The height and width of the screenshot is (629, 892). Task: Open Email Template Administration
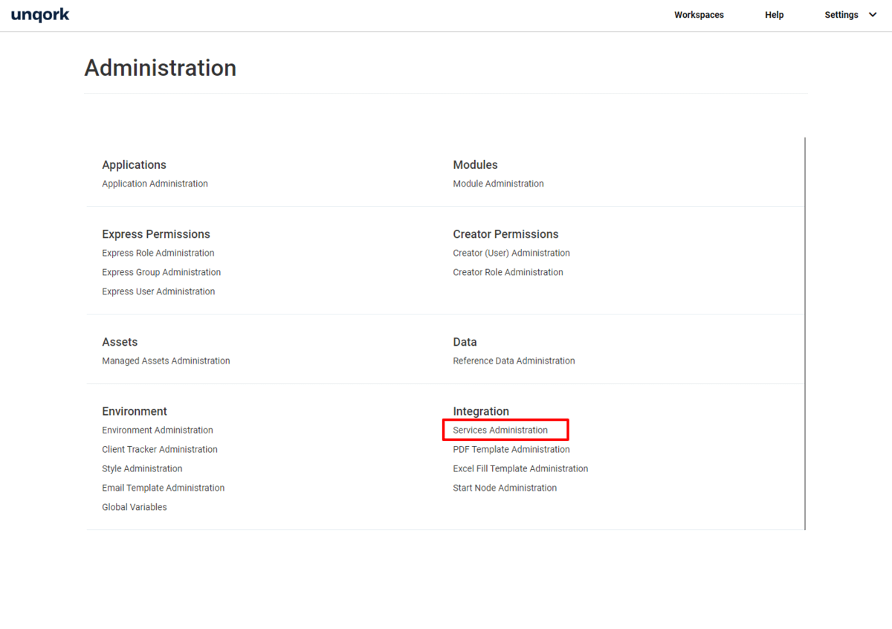[x=163, y=488]
